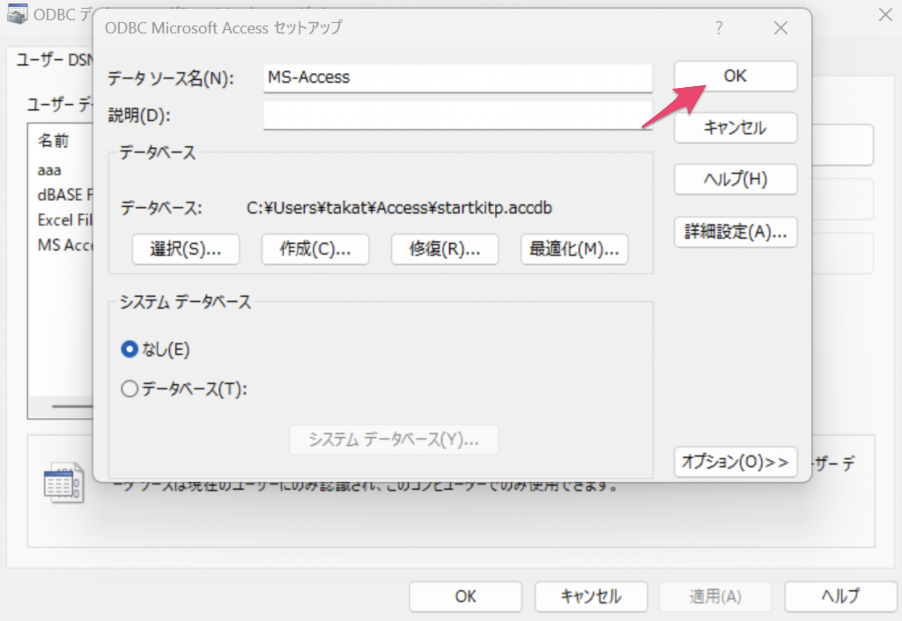Click the 名前 column header
Screen dimensions: 902x621
pyautogui.click(x=53, y=141)
